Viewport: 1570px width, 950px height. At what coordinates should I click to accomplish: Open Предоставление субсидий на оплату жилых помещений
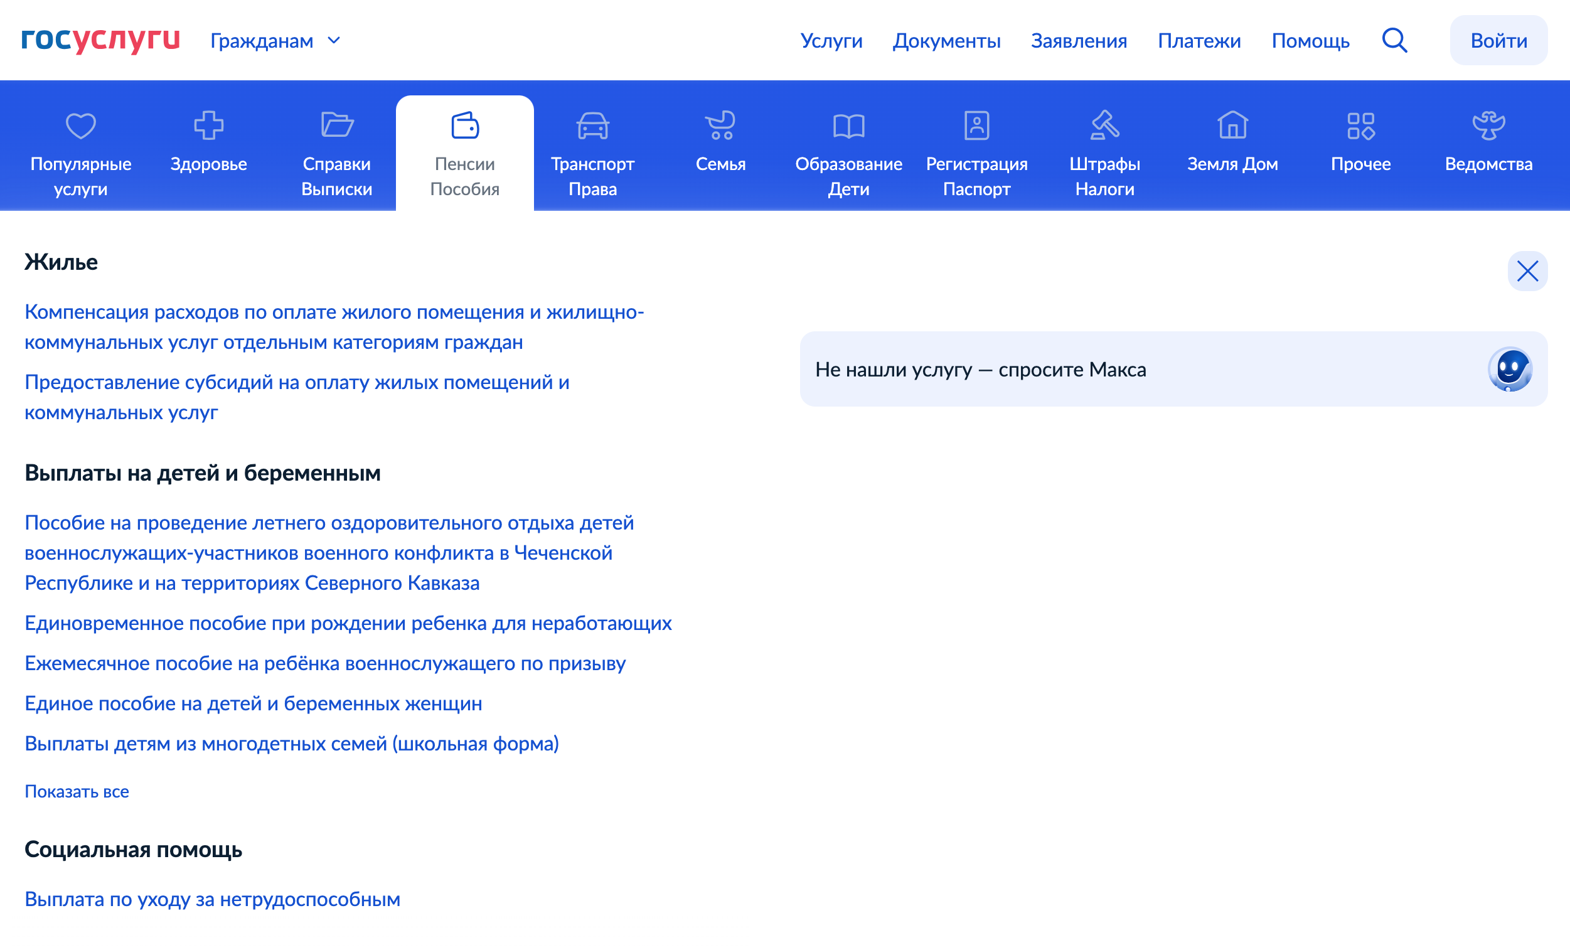(297, 397)
